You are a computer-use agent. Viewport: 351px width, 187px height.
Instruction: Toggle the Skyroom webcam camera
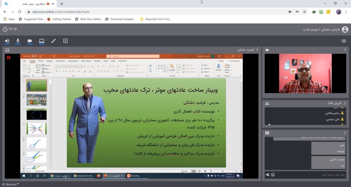[x=30, y=41]
